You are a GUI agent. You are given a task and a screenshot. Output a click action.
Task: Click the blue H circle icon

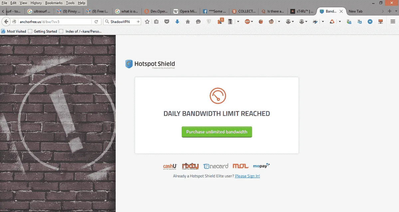click(370, 22)
